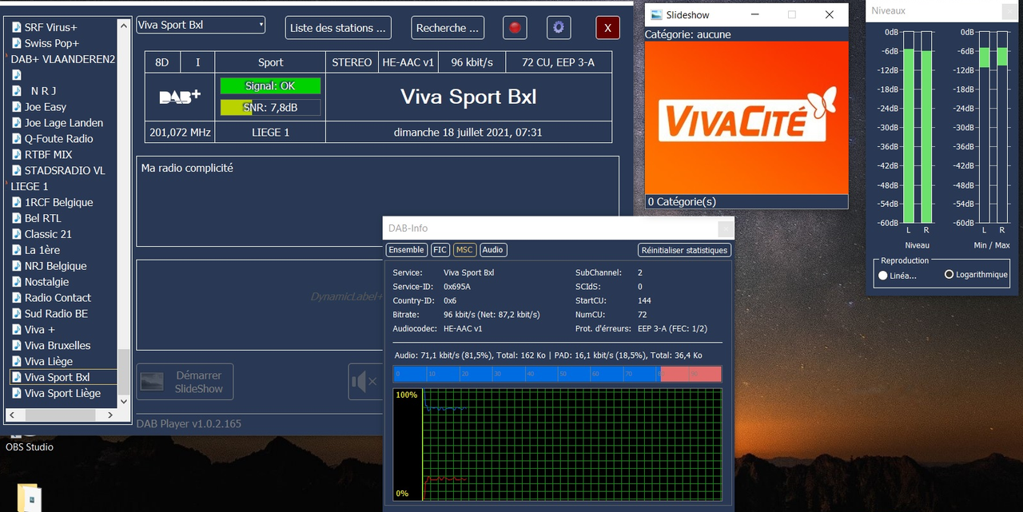The width and height of the screenshot is (1023, 512).
Task: Click the Démarrer SlideShow button
Action: coord(185,382)
